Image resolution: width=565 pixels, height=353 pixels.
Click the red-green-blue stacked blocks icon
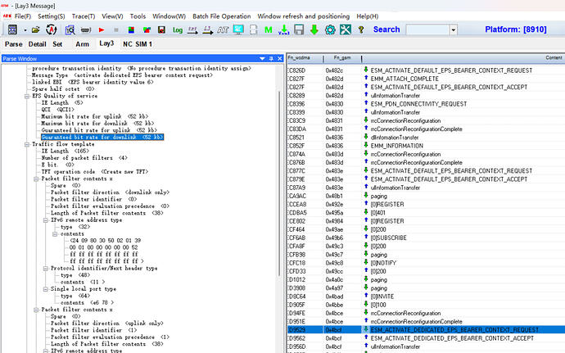click(131, 30)
